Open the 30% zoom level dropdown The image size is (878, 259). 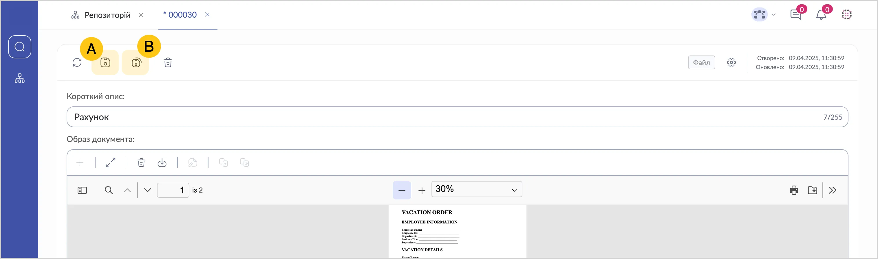click(476, 189)
